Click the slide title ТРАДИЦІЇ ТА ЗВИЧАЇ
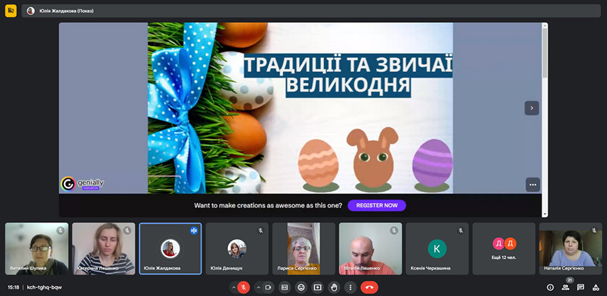Viewport: 607px width, 296px height. click(348, 65)
